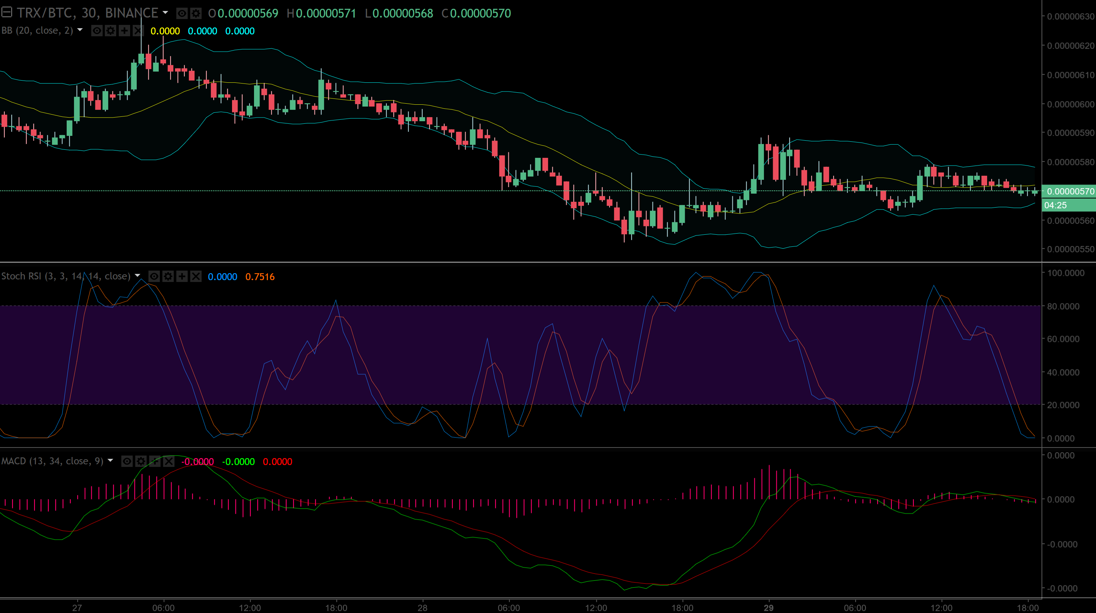Remove the MACD indicator with X icon
This screenshot has width=1096, height=613.
[x=169, y=461]
